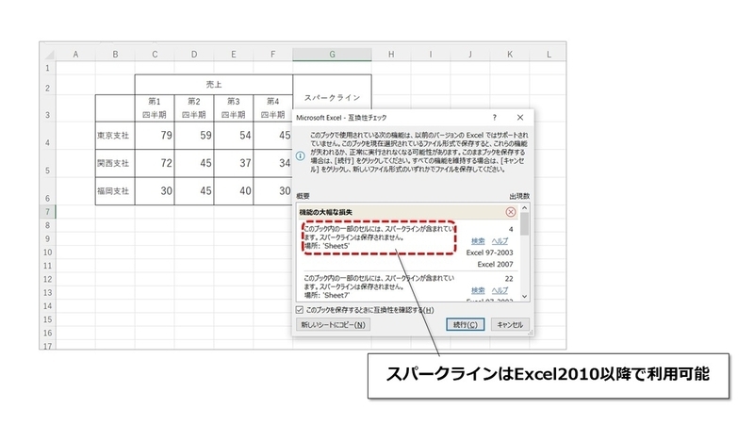This screenshot has height=424, width=754.
Task: Open ヘルプ link for Sheet7 issue
Action: coord(500,290)
